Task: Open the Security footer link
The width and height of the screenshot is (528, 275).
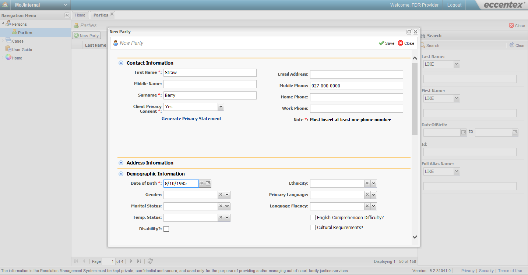Action: [x=486, y=271]
